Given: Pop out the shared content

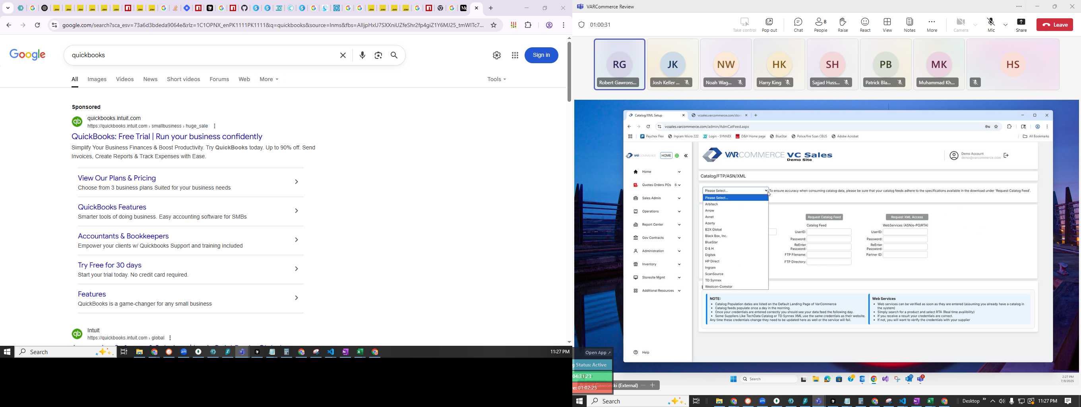Looking at the screenshot, I should [x=769, y=25].
